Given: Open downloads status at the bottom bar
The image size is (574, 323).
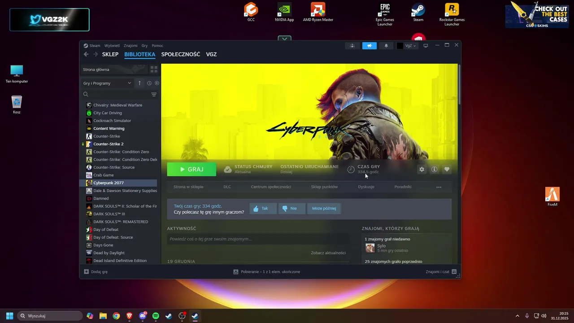Looking at the screenshot, I should [x=267, y=272].
